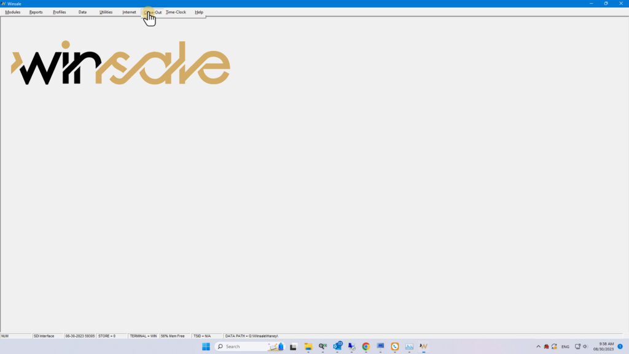Open Outlook from the taskbar

point(337,346)
